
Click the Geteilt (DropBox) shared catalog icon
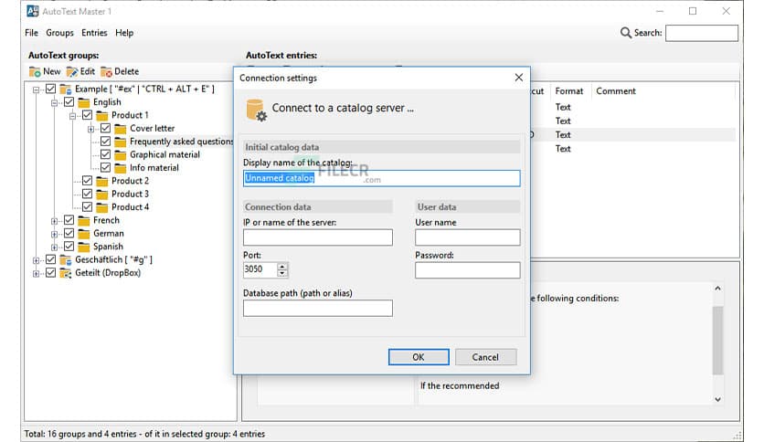[x=65, y=273]
